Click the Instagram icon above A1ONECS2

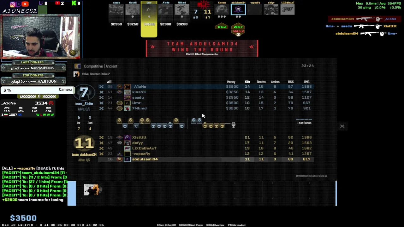point(13,4)
